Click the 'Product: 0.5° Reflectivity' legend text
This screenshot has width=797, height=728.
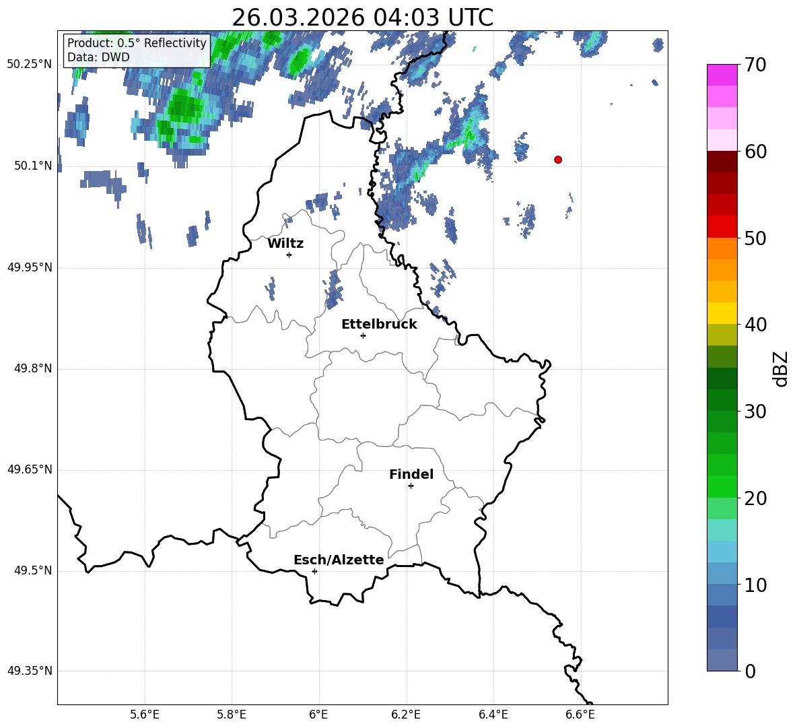137,42
